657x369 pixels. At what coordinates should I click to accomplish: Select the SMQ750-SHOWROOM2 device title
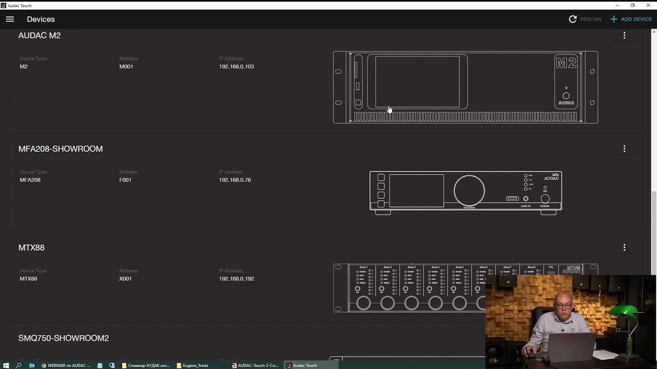click(x=64, y=338)
